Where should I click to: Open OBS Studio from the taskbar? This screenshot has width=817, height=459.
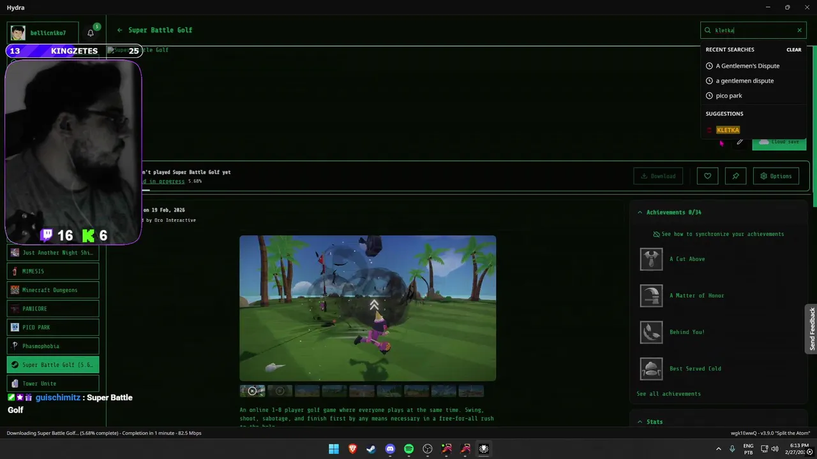click(428, 449)
